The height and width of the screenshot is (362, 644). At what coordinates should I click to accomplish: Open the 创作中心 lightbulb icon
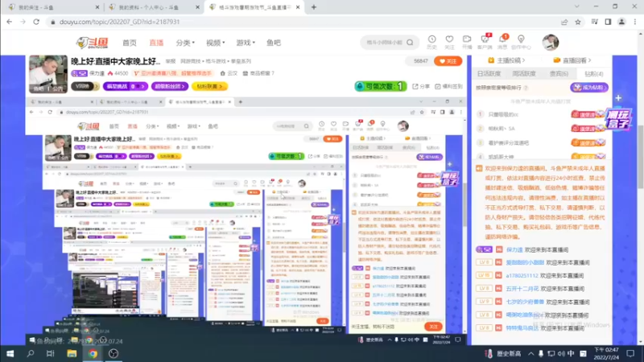pyautogui.click(x=521, y=39)
